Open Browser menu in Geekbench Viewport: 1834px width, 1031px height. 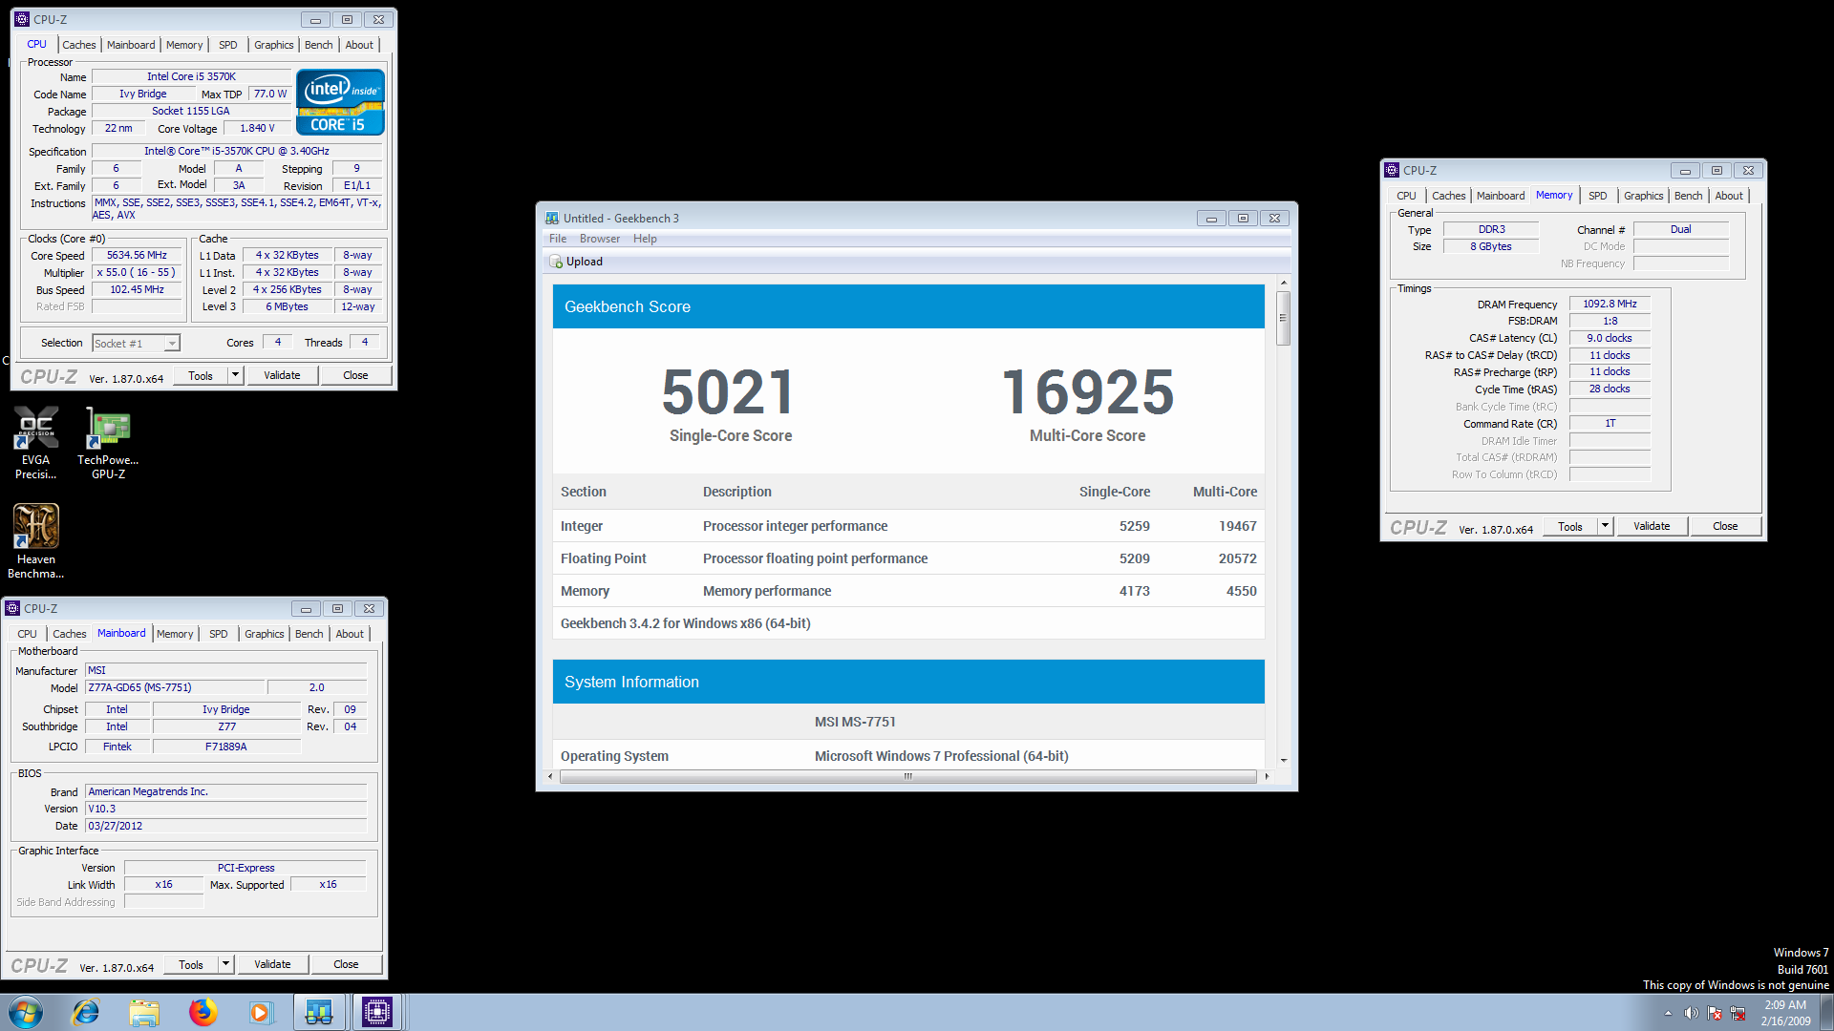600,239
